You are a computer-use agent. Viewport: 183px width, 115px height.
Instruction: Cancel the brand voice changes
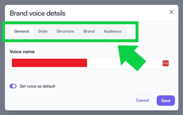click(x=142, y=100)
